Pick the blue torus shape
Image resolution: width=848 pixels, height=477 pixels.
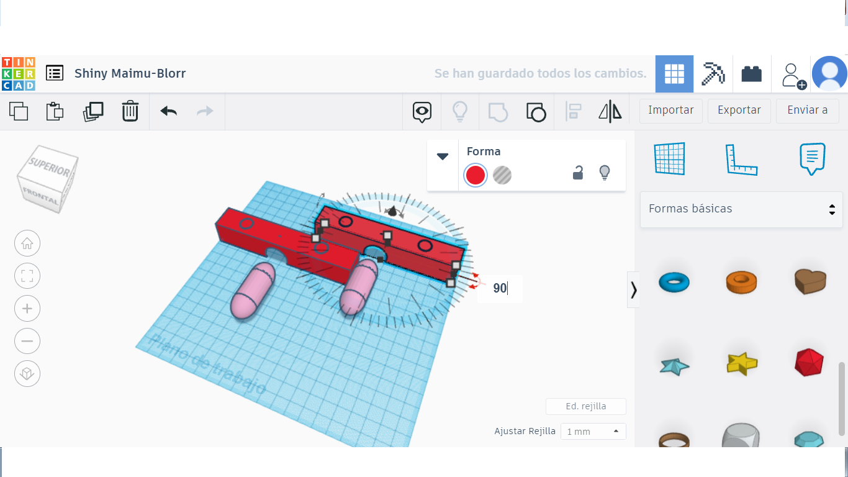click(674, 283)
